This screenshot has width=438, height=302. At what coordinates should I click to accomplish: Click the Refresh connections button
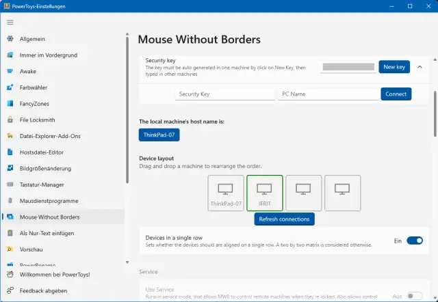click(285, 219)
